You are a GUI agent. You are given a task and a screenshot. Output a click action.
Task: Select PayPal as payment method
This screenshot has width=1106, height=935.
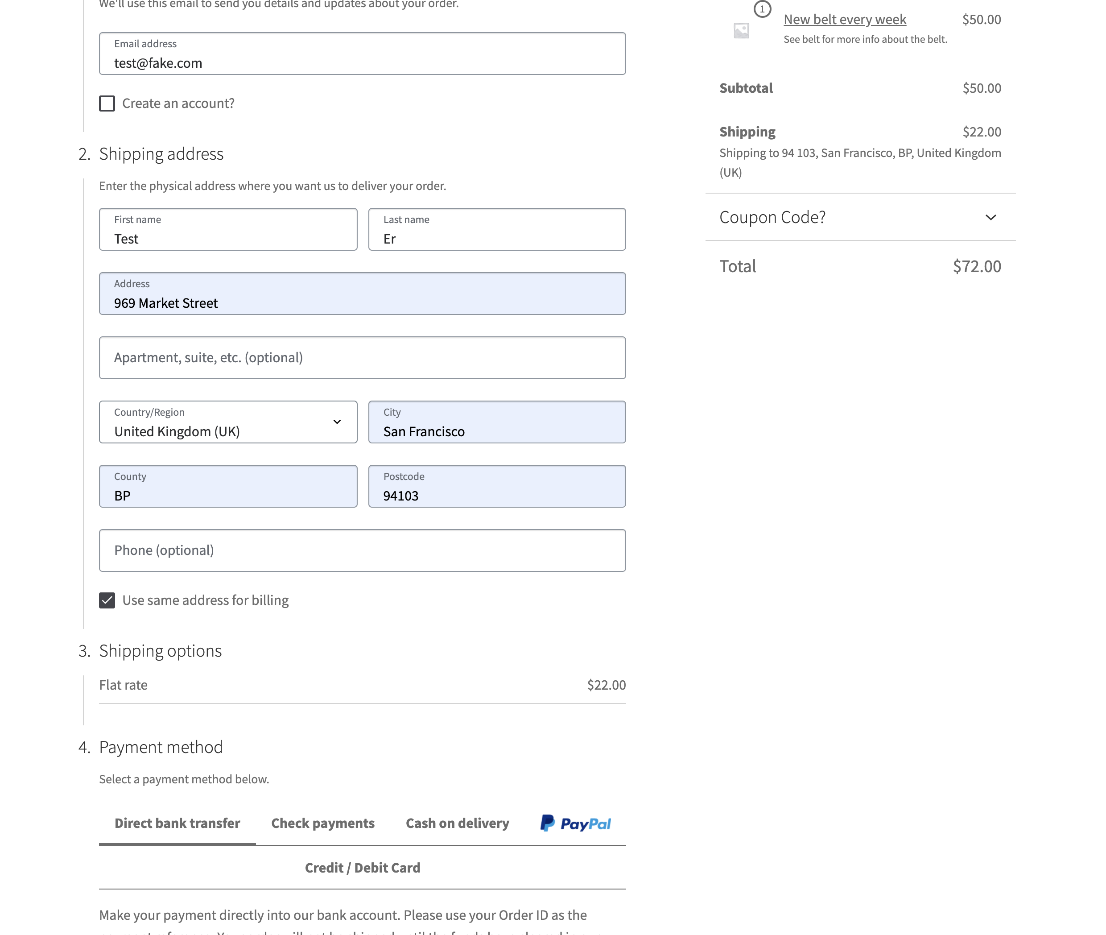coord(576,823)
